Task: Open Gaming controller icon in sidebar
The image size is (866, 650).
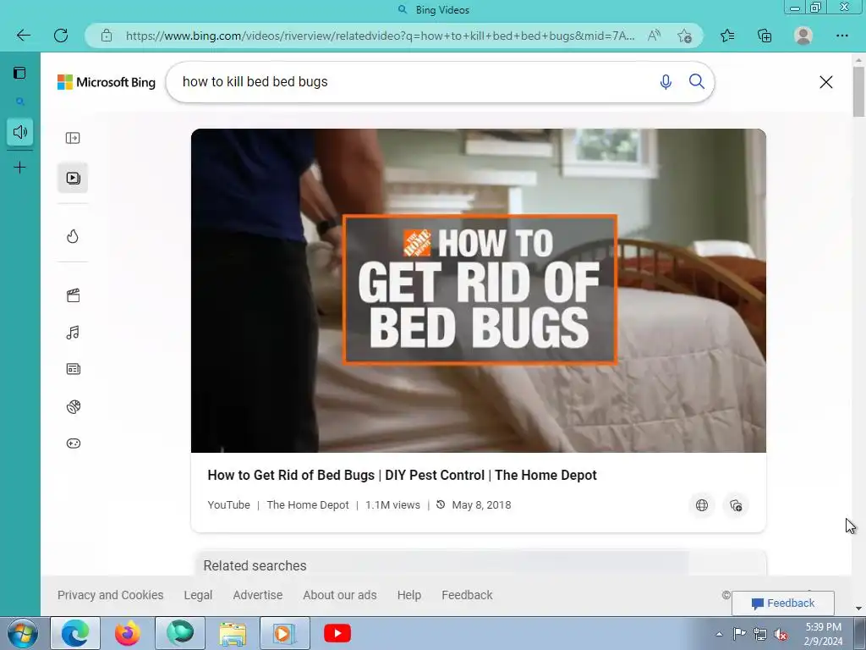Action: (x=73, y=443)
